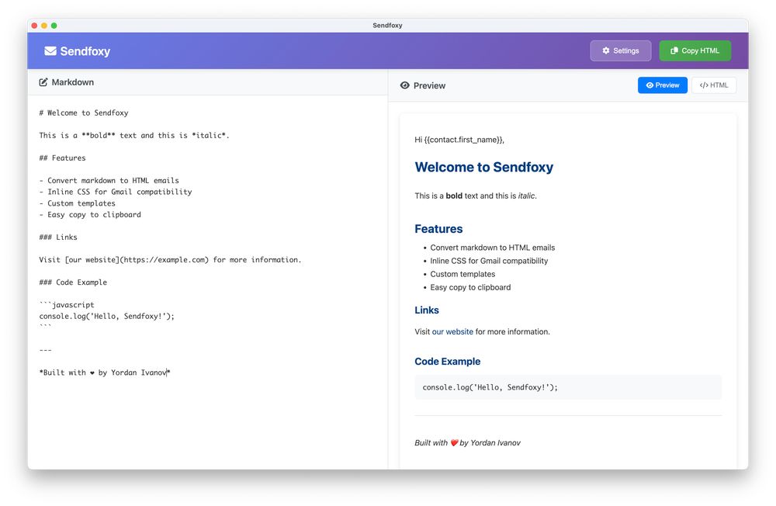Click '- Easy copy to clipboard' editor line
The width and height of the screenshot is (776, 506).
[90, 214]
